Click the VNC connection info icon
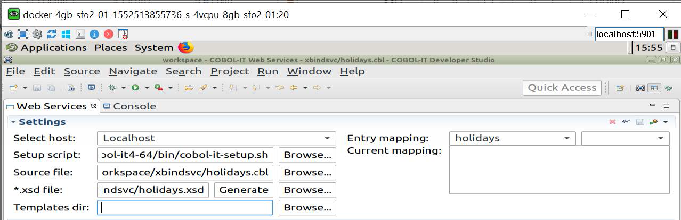 (94, 34)
